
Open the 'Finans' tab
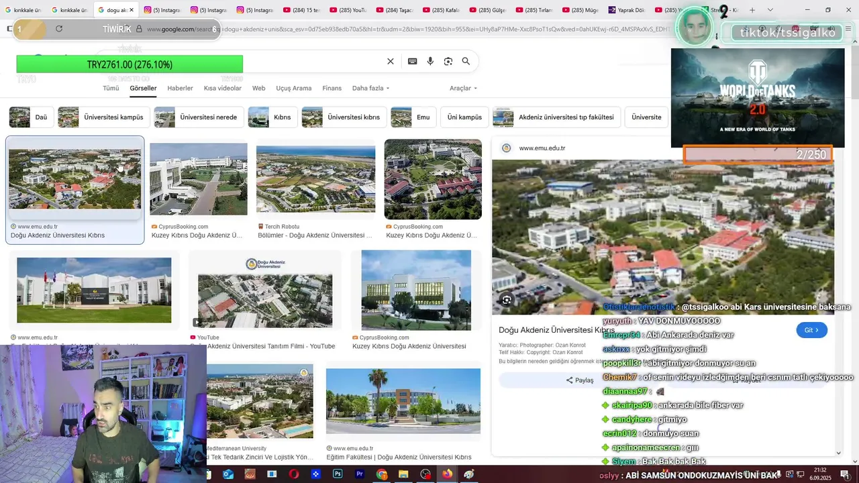click(x=332, y=89)
